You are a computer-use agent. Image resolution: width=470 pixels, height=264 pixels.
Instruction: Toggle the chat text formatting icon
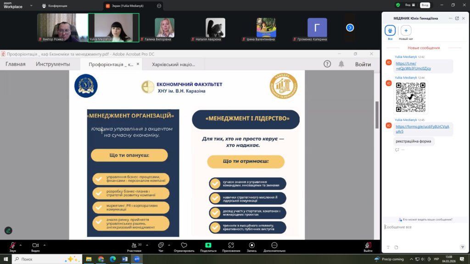388,247
